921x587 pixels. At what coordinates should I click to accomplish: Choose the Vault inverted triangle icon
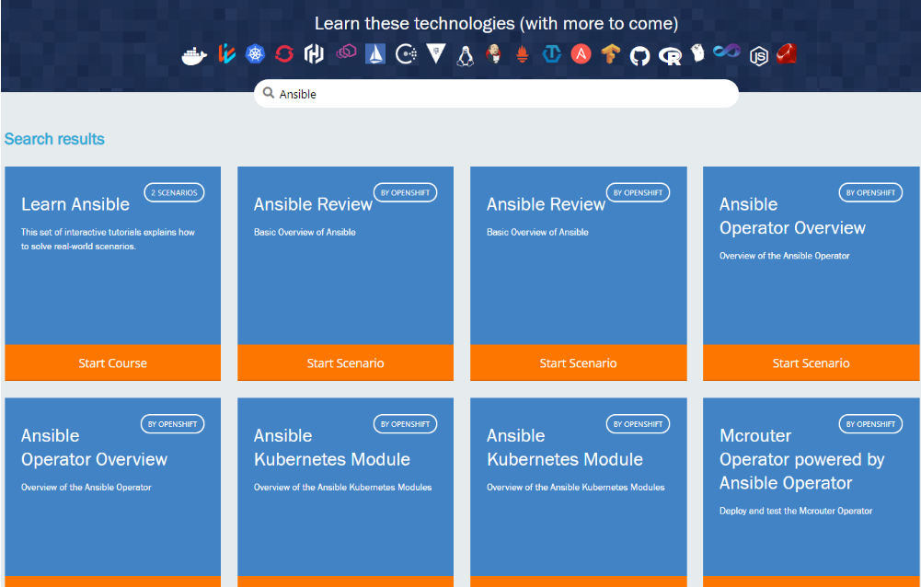pos(436,53)
